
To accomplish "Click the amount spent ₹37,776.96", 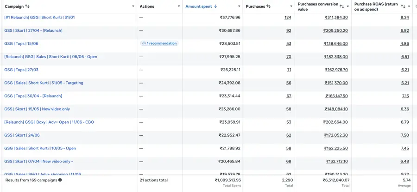I will click(x=230, y=18).
